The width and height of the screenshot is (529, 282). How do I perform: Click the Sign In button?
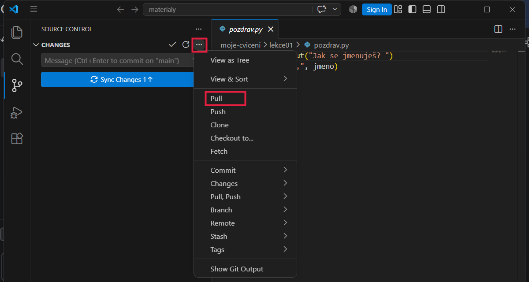click(x=377, y=9)
